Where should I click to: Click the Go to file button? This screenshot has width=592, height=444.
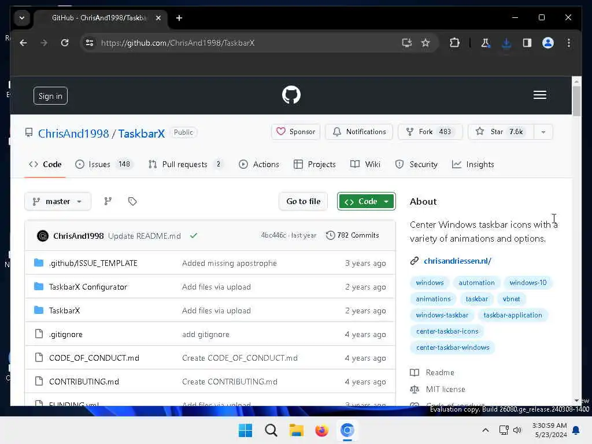pos(303,201)
